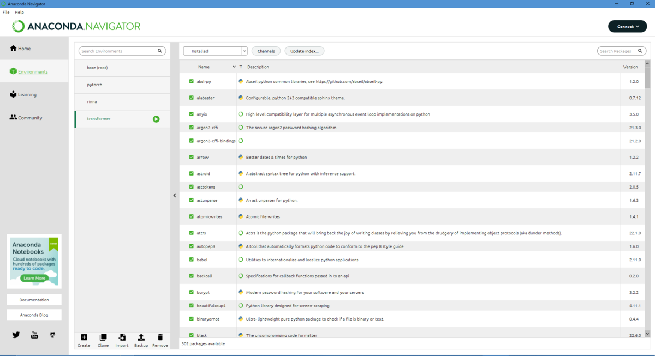Click the circle icon beside asttokens
Screen dimensions: 655x356
point(240,186)
